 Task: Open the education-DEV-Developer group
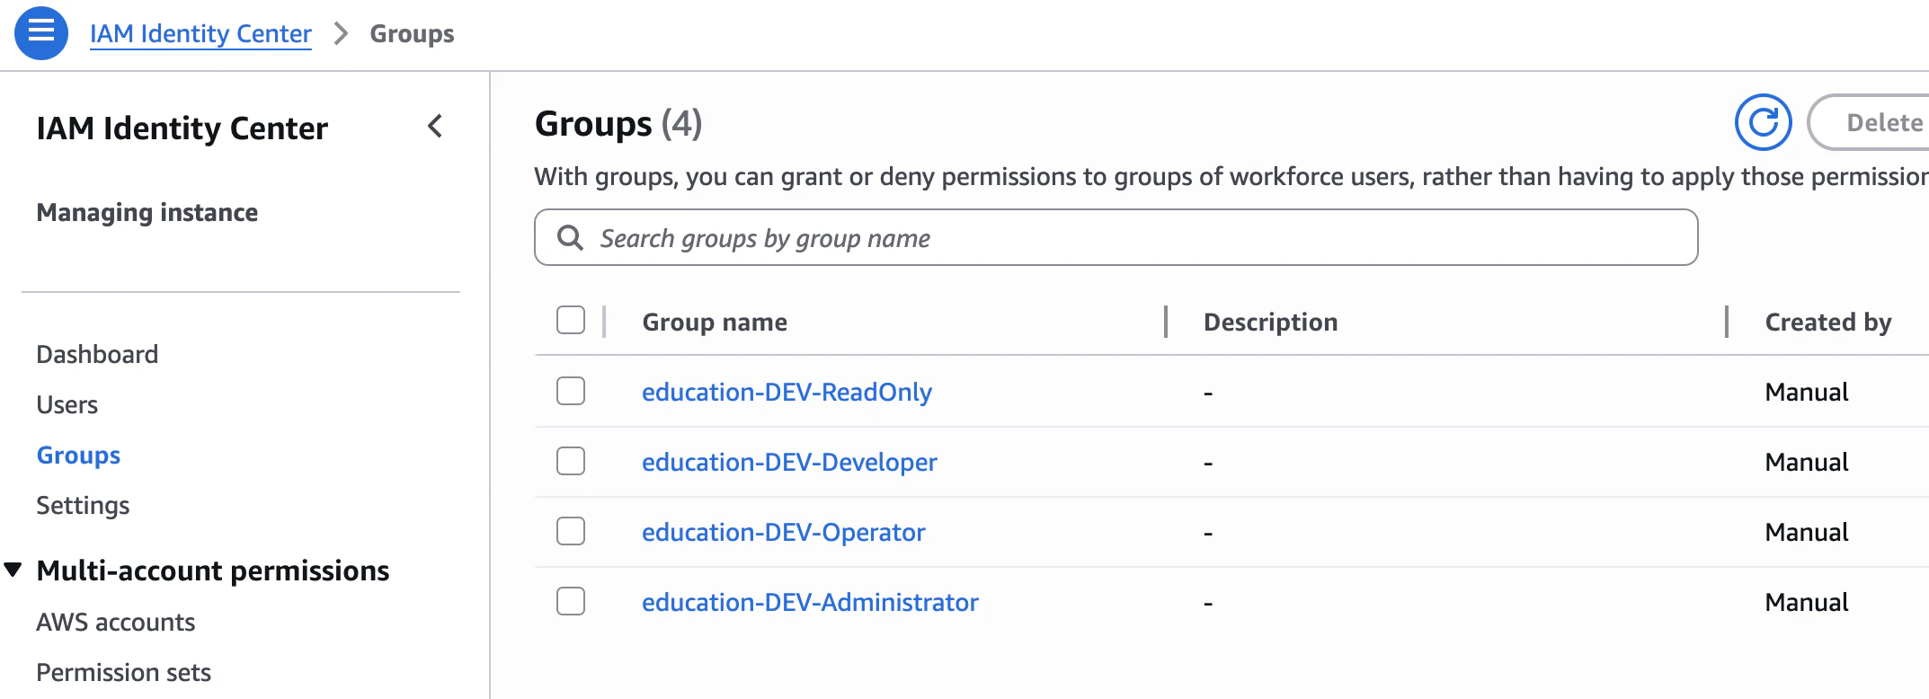pos(789,462)
